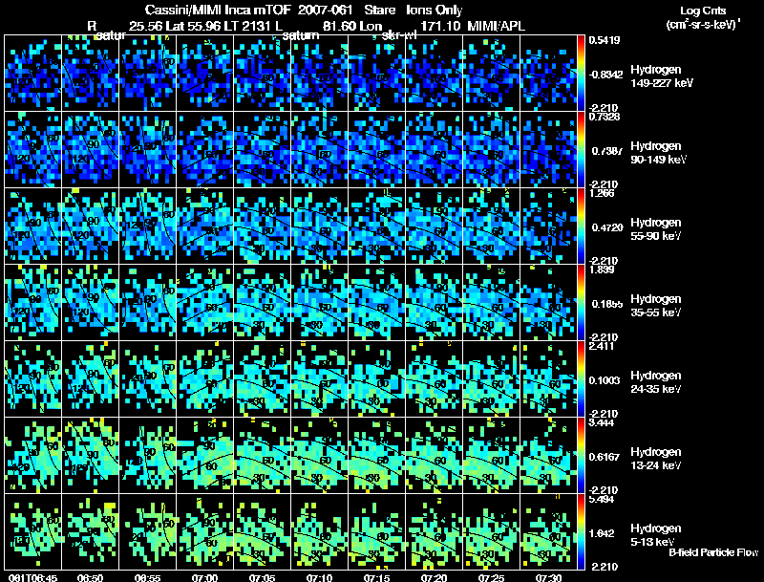Click the 07:25 time axis label
The height and width of the screenshot is (582, 764).
tap(491, 577)
